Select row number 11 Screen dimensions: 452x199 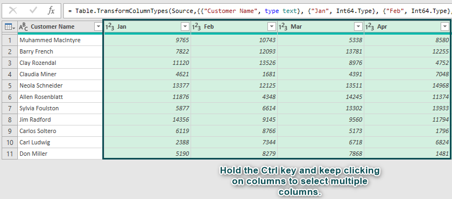click(x=10, y=154)
